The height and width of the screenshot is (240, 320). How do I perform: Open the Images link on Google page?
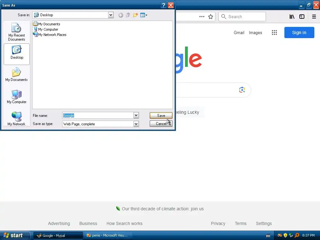(x=255, y=32)
